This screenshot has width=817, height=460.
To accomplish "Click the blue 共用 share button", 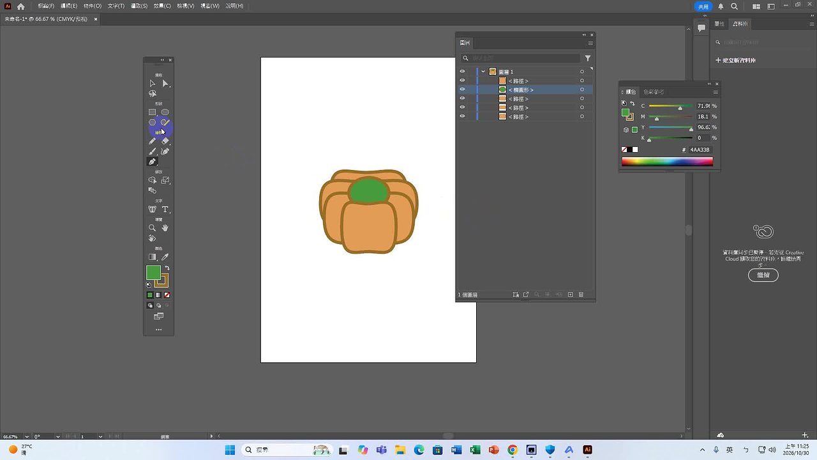I will pos(703,6).
